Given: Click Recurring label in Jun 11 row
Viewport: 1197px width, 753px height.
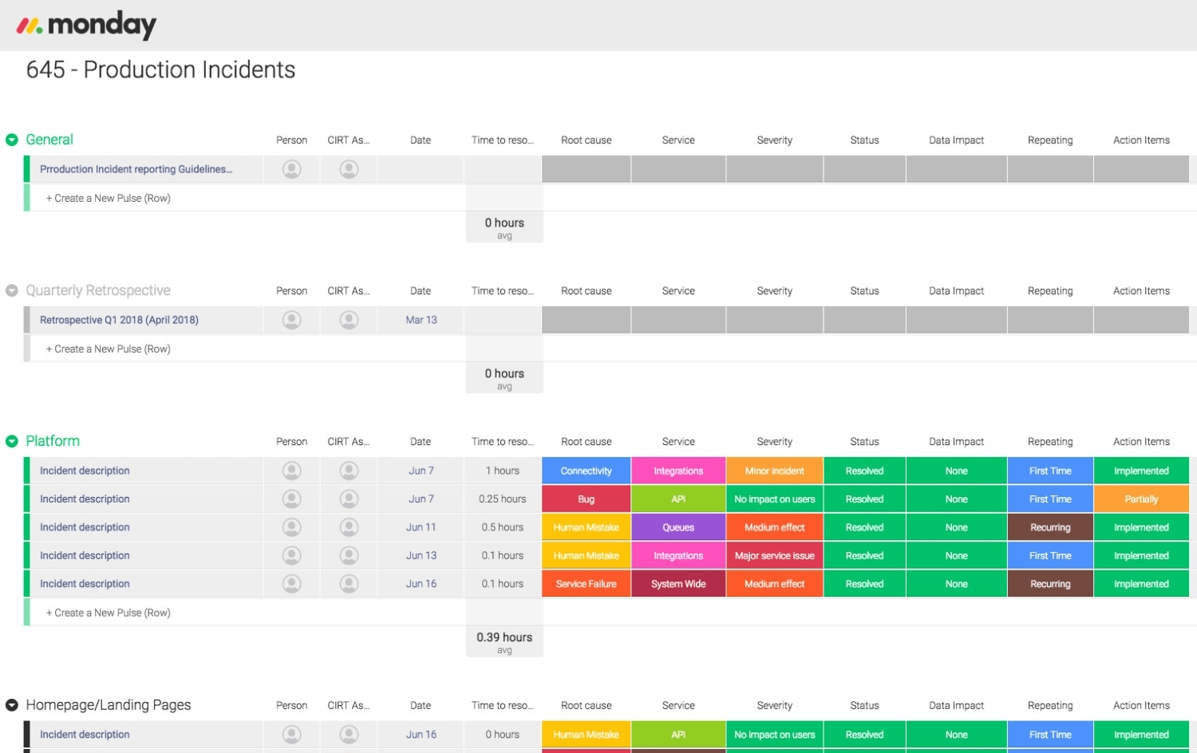Looking at the screenshot, I should pyautogui.click(x=1050, y=527).
